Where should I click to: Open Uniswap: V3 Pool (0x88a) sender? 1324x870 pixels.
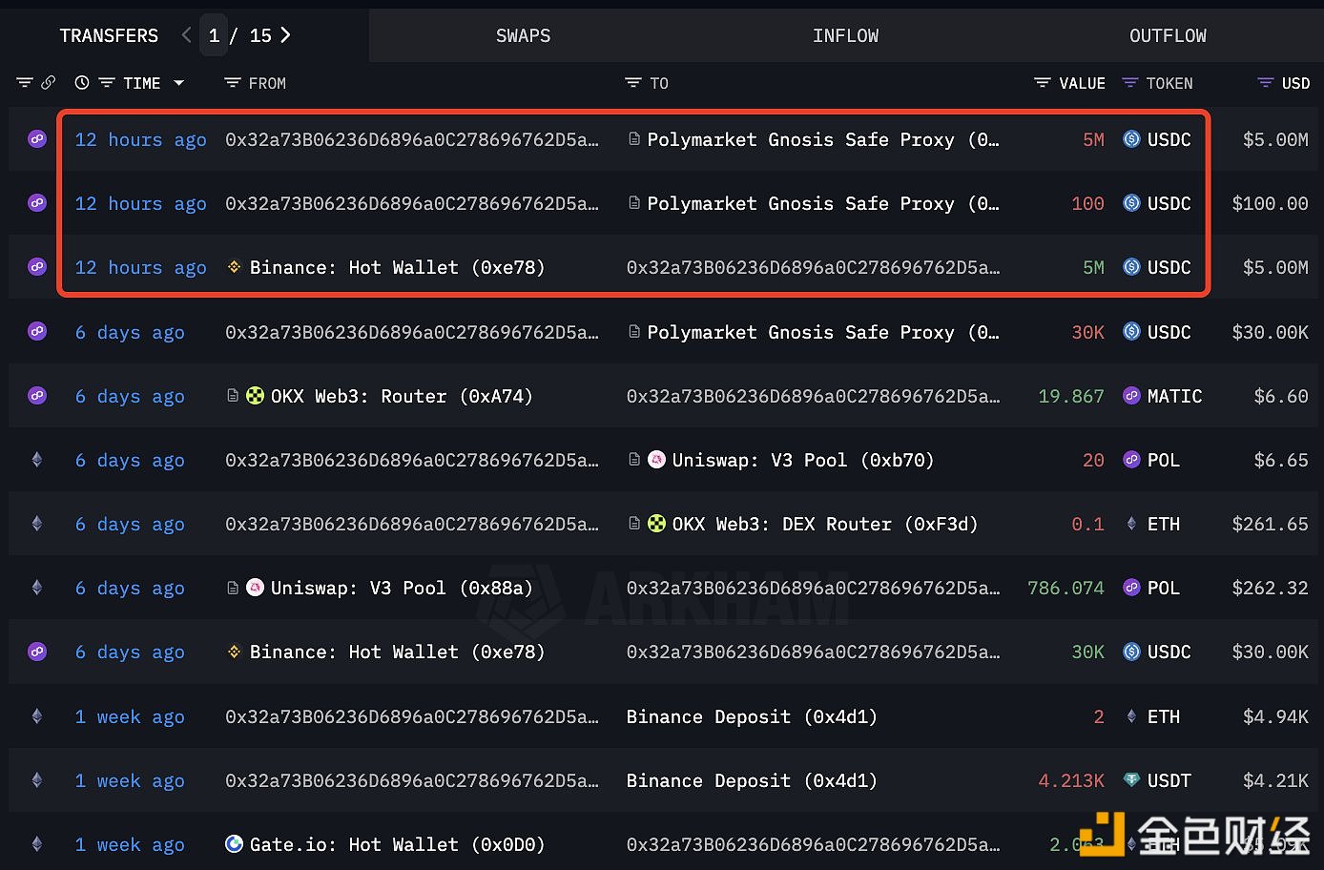(x=402, y=588)
